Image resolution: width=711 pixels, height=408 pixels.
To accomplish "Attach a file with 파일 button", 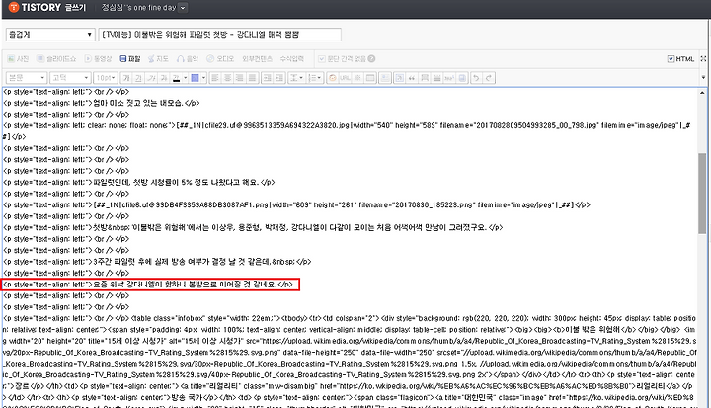I will click(130, 59).
